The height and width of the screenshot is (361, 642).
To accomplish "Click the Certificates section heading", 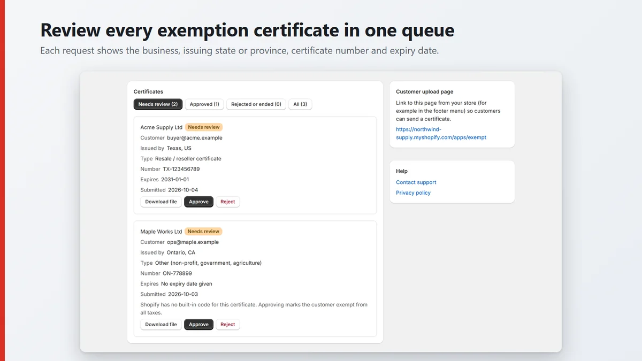I will (149, 92).
